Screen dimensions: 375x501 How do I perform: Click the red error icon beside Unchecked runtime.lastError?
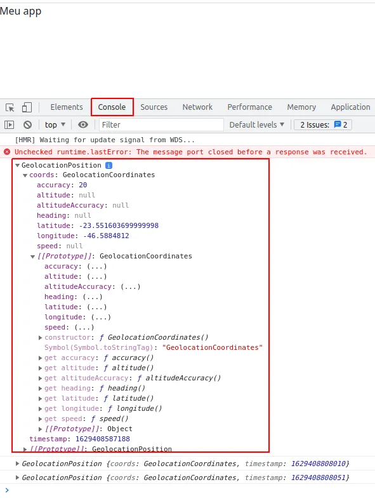(7, 152)
